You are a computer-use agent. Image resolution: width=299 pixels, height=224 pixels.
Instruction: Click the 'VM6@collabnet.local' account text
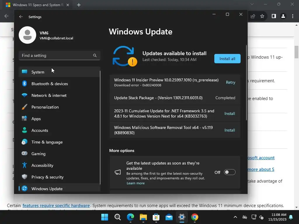pyautogui.click(x=56, y=38)
